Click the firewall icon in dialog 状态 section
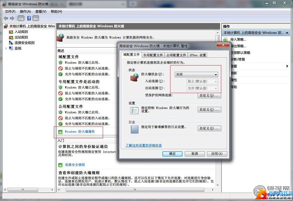The image size is (293, 201). (134, 77)
